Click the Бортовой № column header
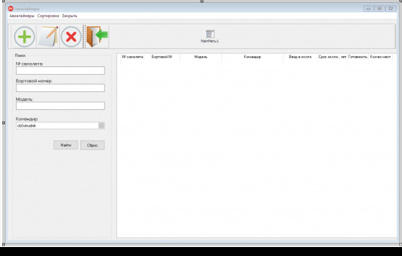Screen dimensions: 402x256 [x=161, y=57]
